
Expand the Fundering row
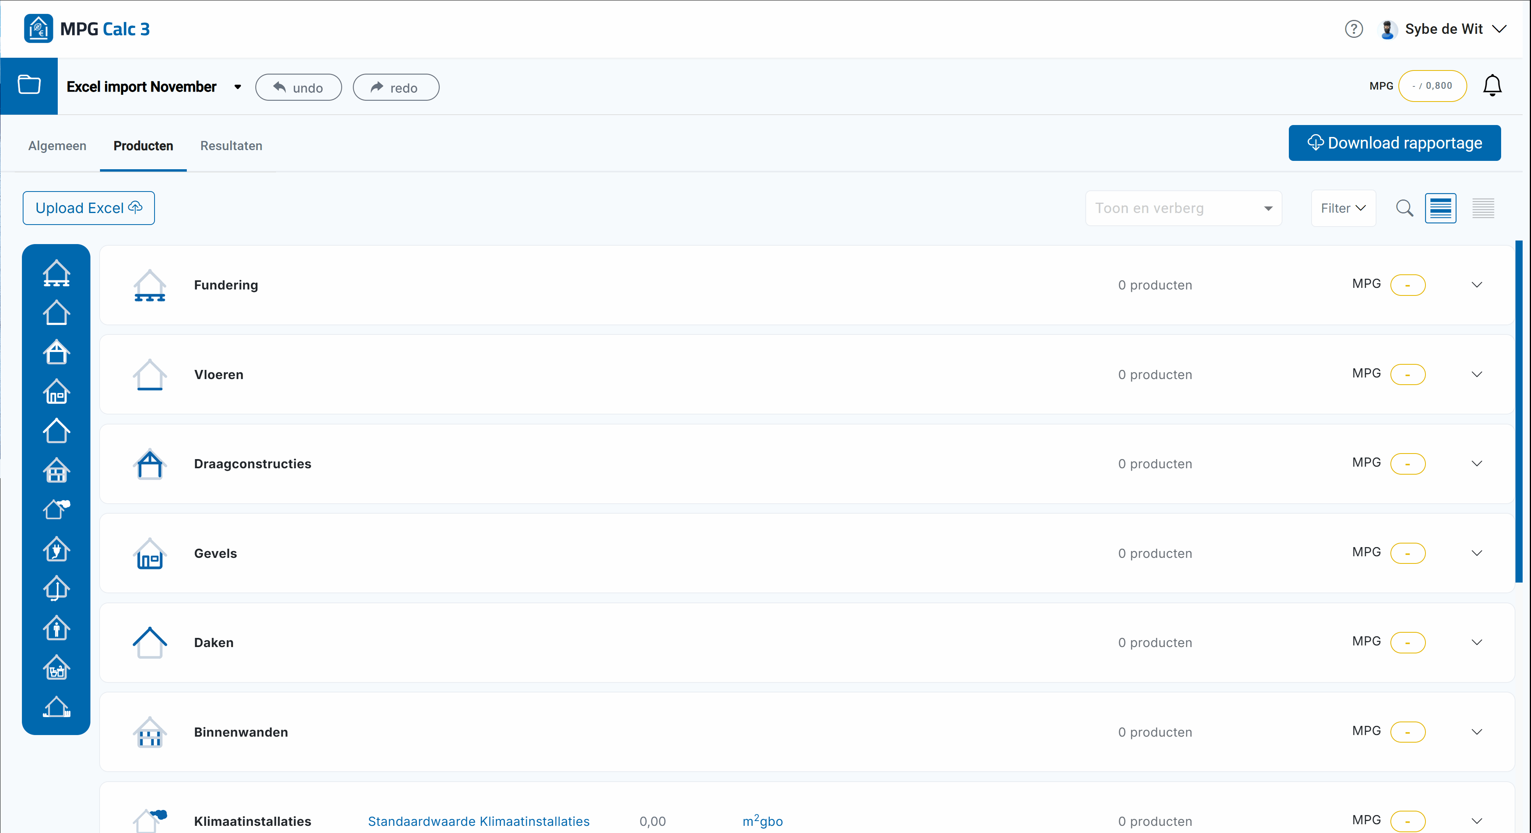coord(1476,285)
